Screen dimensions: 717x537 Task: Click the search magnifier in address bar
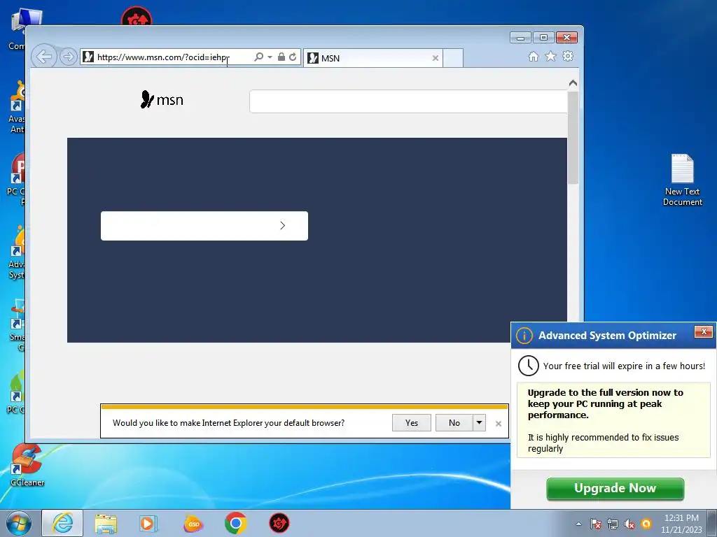click(x=259, y=57)
